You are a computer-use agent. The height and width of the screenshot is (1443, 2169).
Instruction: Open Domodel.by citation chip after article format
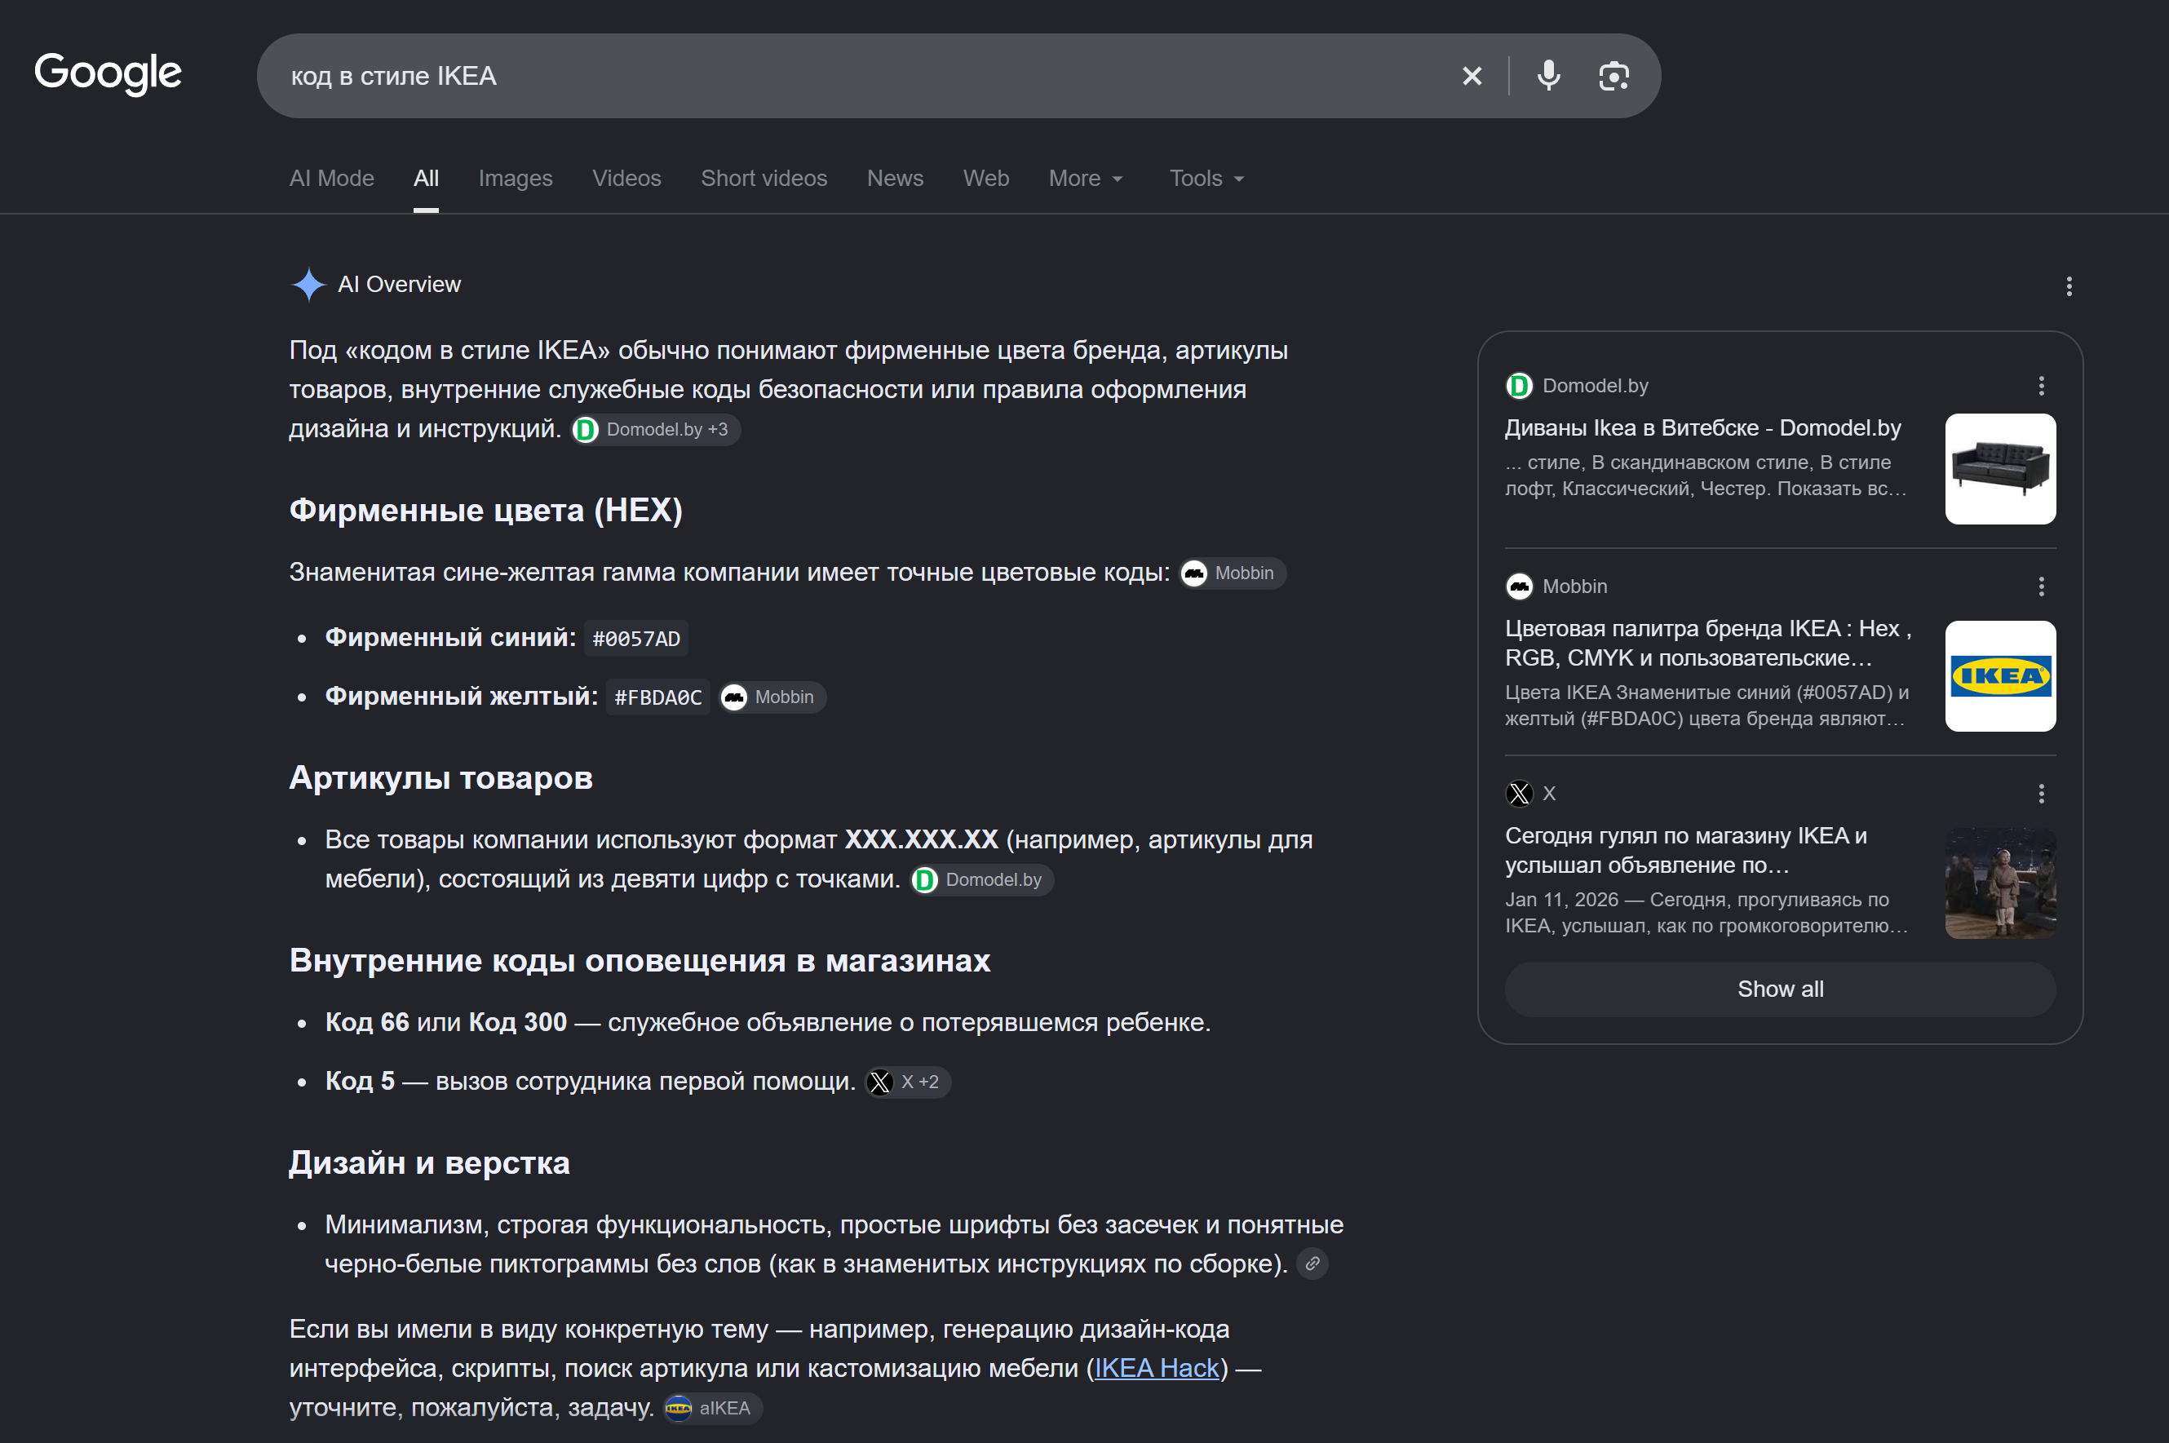tap(982, 881)
